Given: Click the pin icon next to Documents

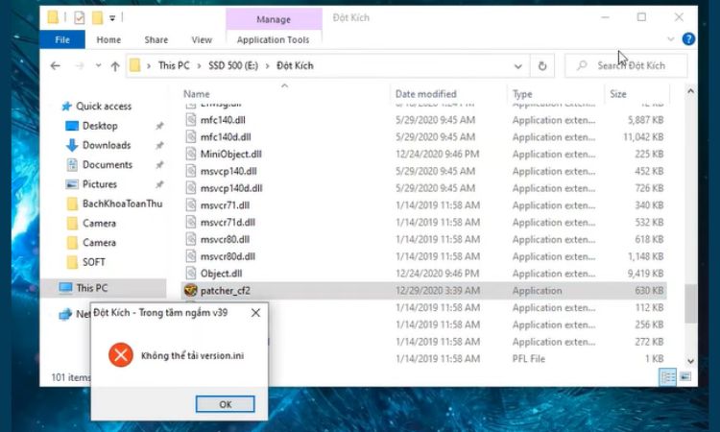Looking at the screenshot, I should point(159,165).
